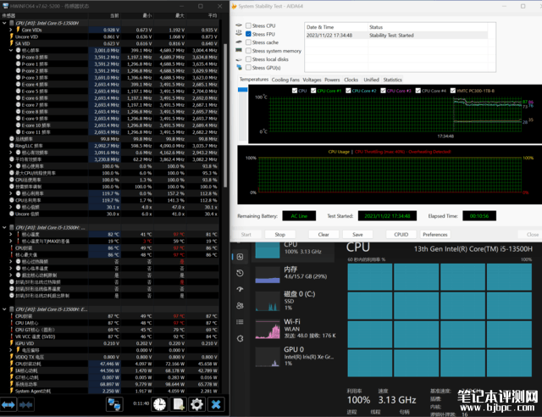Open Task Manager Users sidebar icon
This screenshot has width=542, height=417.
pos(241,306)
